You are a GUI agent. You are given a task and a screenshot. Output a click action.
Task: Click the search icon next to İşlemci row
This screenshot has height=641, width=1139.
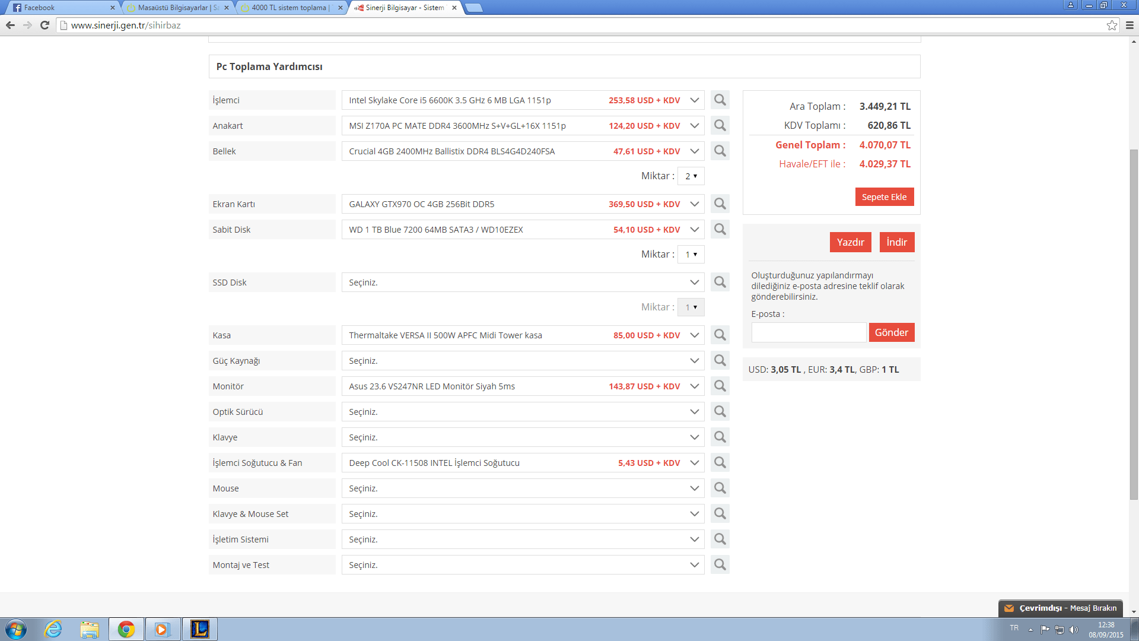tap(720, 100)
